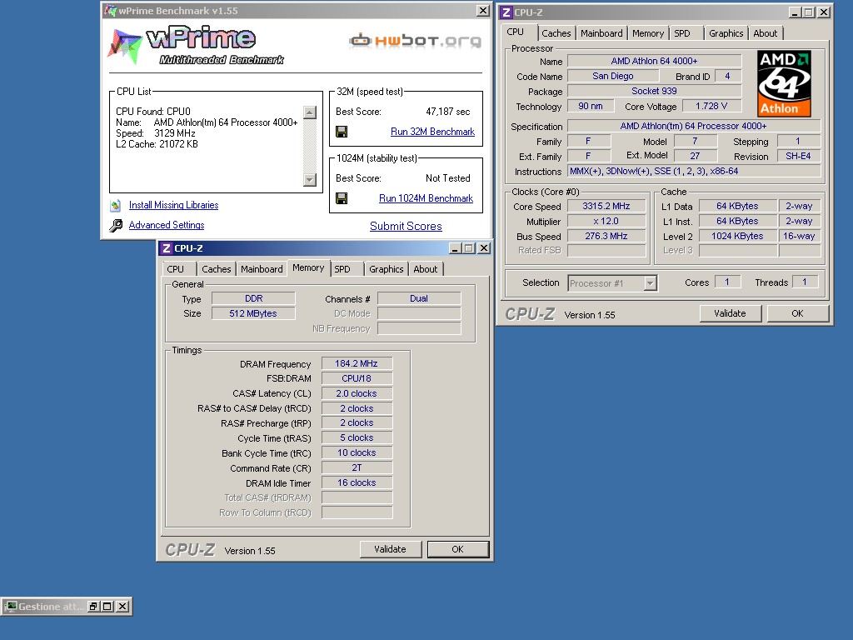Click the Submit Scores link
The image size is (853, 640).
coord(406,227)
